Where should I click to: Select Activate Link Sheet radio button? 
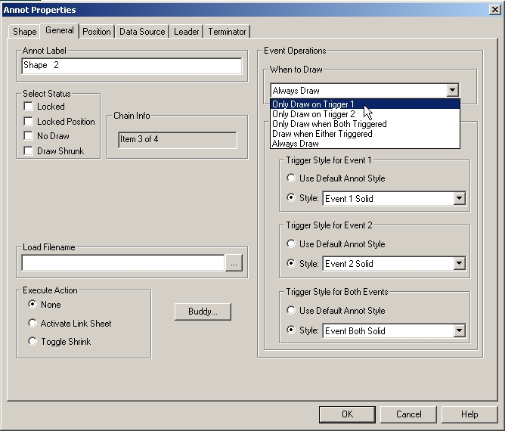tap(33, 324)
